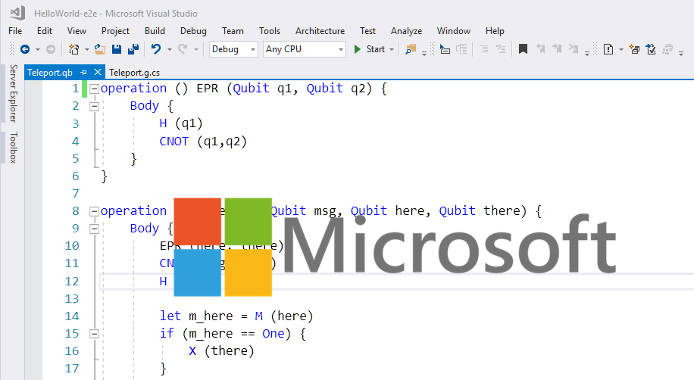This screenshot has height=380, width=694.
Task: Undo the last edit
Action: [x=156, y=49]
